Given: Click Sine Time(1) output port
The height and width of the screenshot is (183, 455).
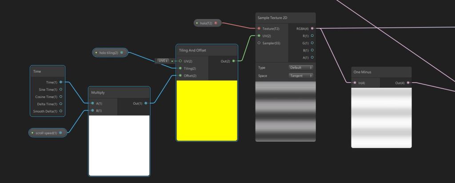Looking at the screenshot, I should coord(61,90).
